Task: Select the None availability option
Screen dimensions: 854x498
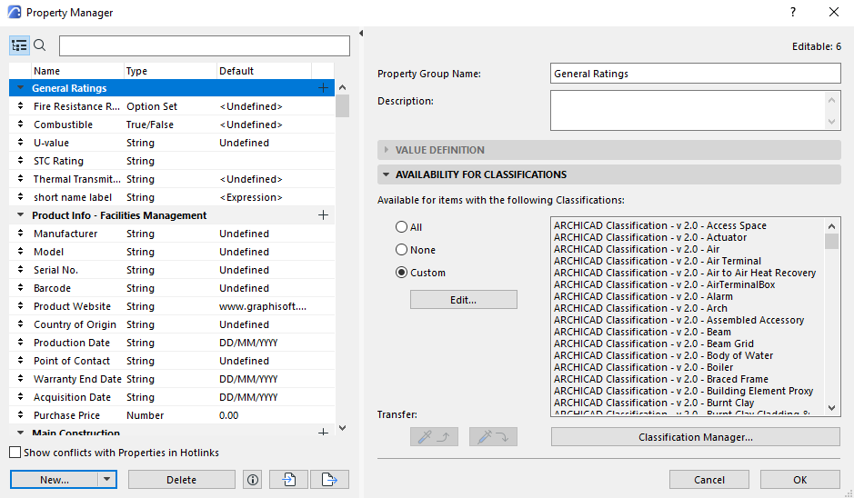Action: tap(401, 250)
